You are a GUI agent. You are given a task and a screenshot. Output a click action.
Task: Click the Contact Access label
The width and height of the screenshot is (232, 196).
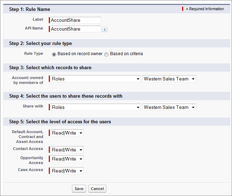pos(28,149)
